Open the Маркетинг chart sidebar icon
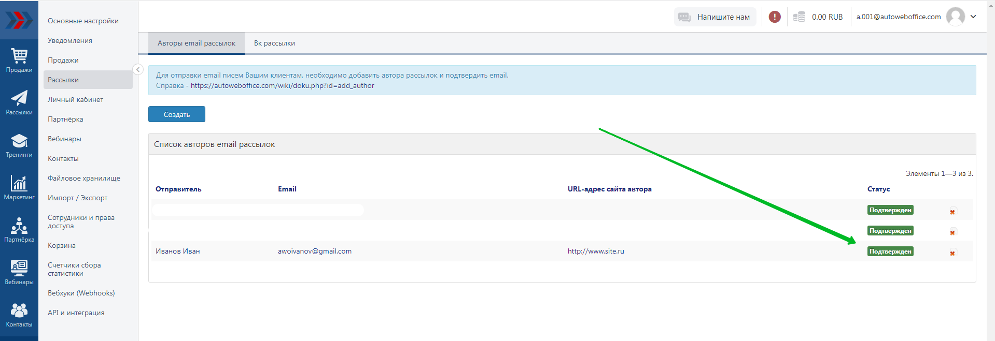Screen dimensions: 995x341 [19, 188]
